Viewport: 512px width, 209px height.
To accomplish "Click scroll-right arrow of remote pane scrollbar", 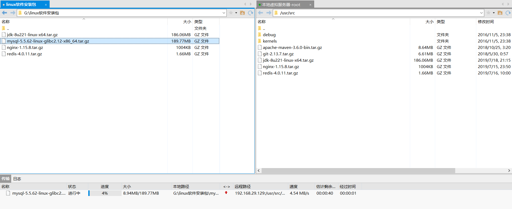I will tap(509, 170).
